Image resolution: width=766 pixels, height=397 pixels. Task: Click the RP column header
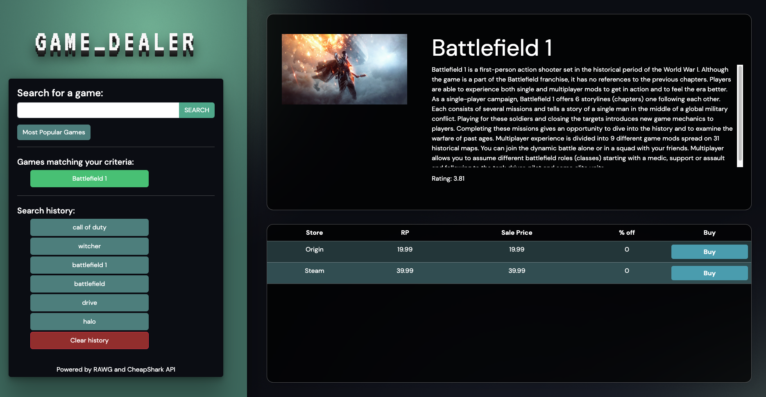point(405,233)
